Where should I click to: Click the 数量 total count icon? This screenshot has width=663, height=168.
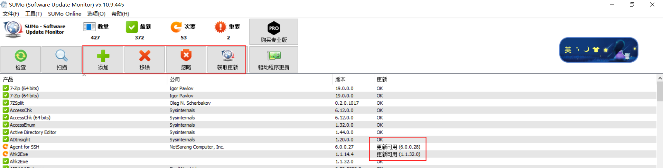pyautogui.click(x=89, y=27)
